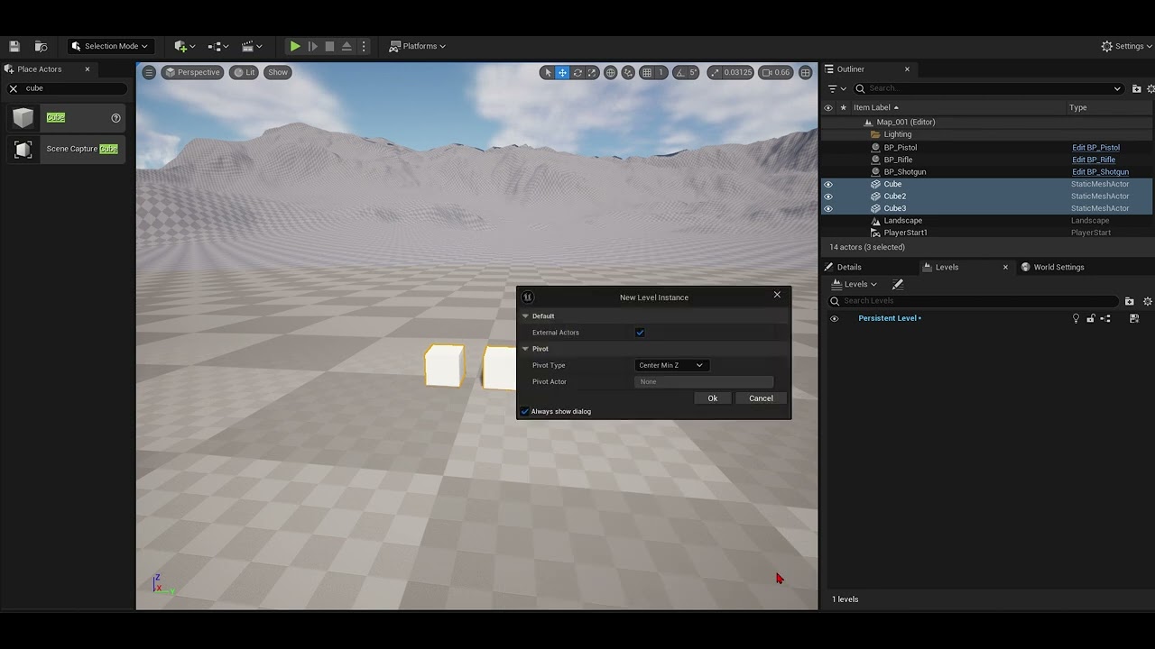Open the viewport hamburger options menu
The height and width of the screenshot is (649, 1155).
pyautogui.click(x=149, y=72)
